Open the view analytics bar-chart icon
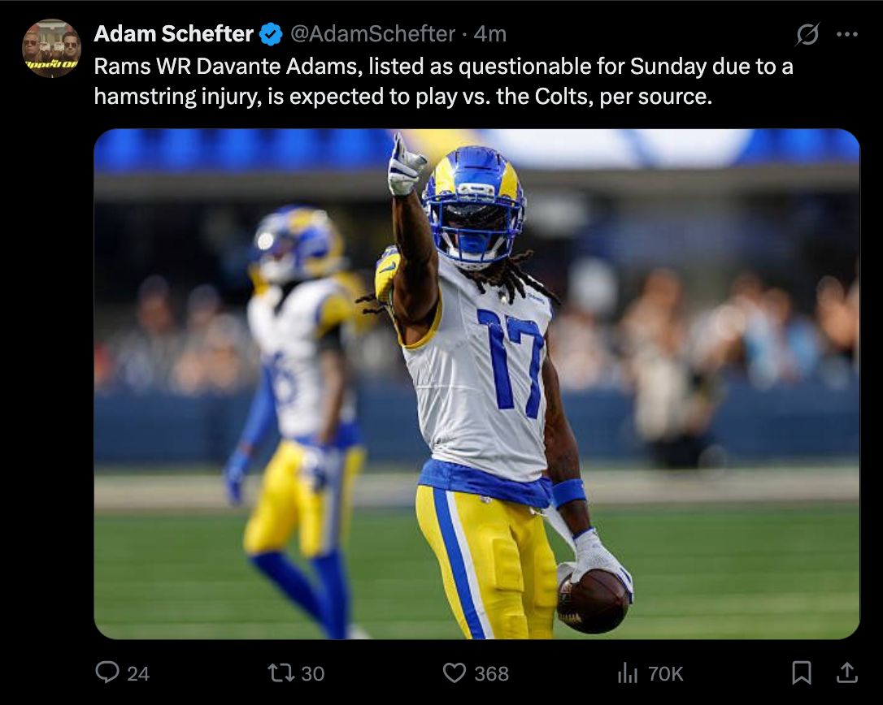This screenshot has width=883, height=705. point(627,673)
